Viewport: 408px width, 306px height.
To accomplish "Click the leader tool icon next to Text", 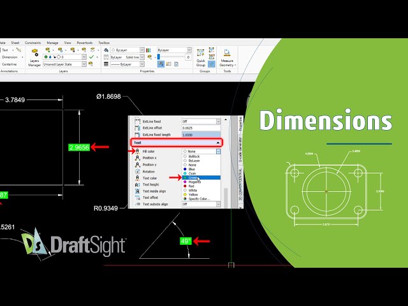I will pos(18,50).
